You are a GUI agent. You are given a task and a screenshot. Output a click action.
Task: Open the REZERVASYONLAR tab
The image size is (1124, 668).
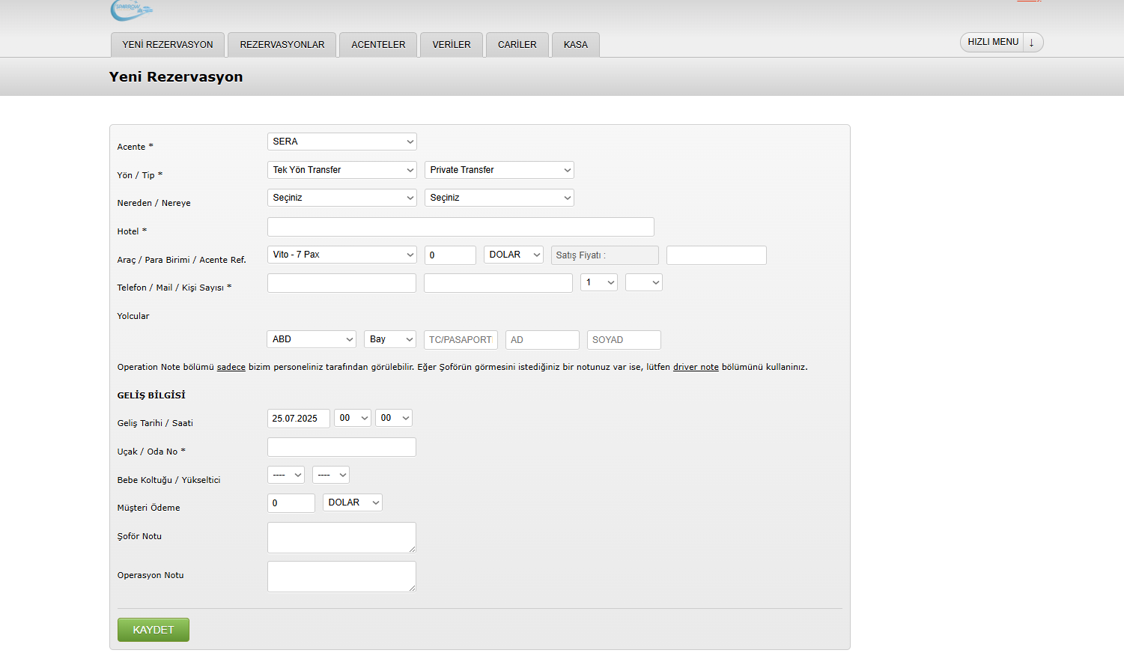tap(282, 45)
